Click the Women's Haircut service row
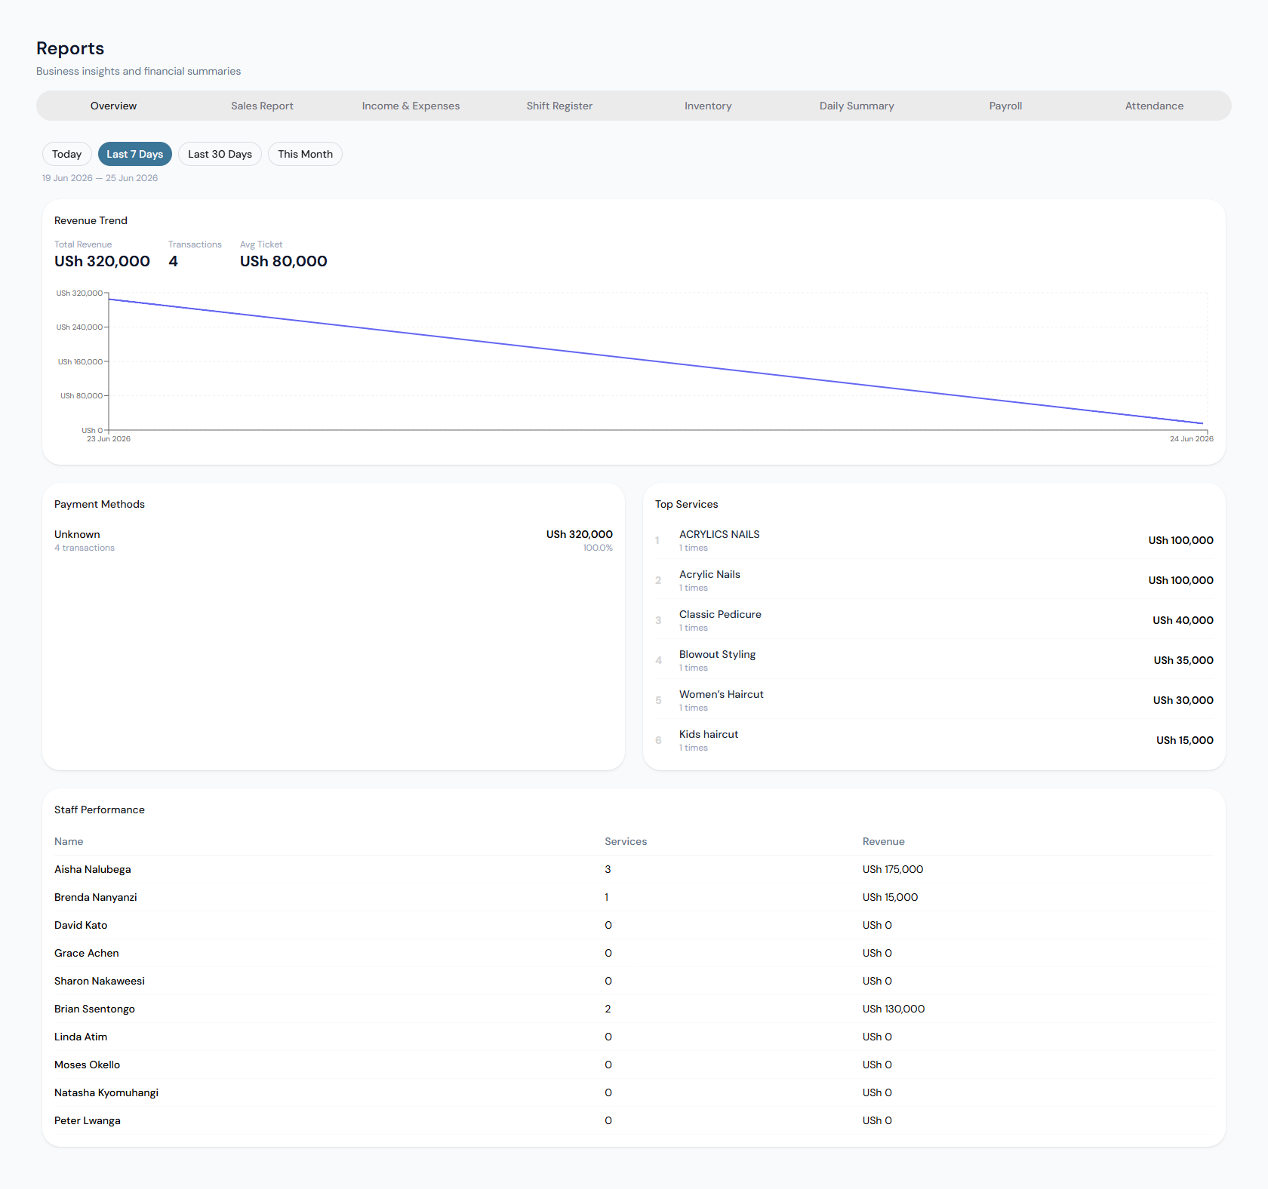The height and width of the screenshot is (1189, 1268). click(934, 700)
